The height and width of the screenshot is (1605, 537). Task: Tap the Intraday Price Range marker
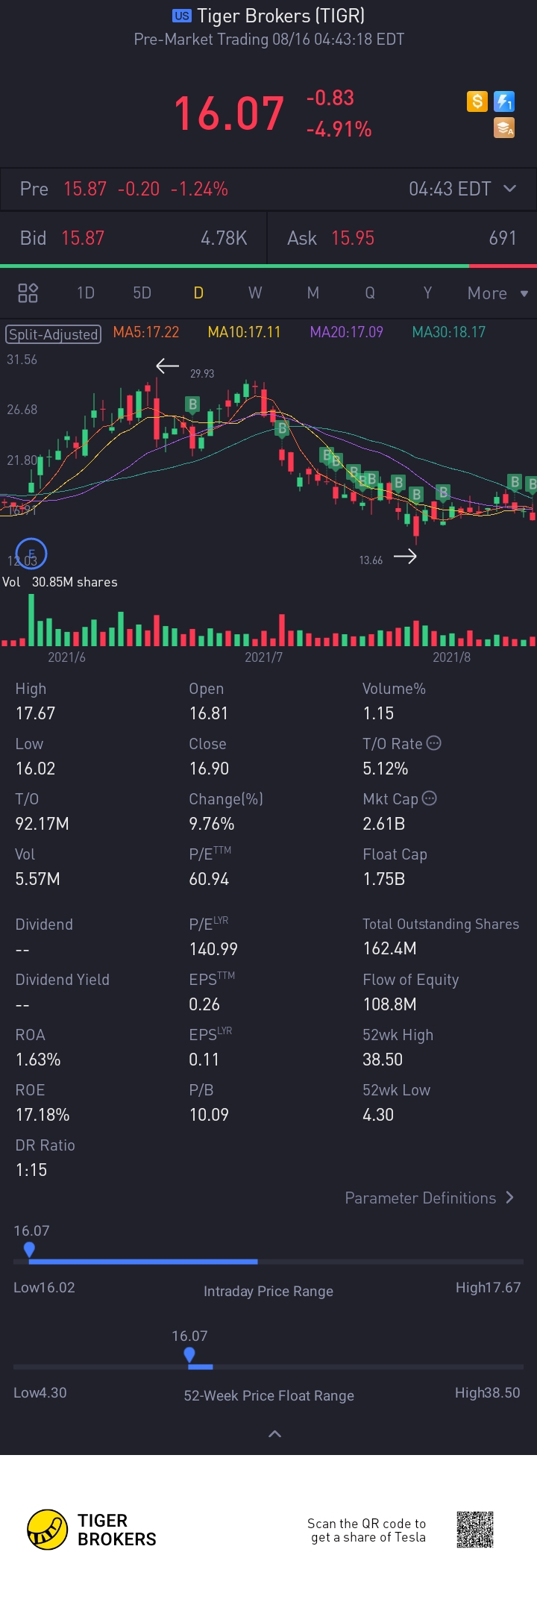(x=29, y=1249)
